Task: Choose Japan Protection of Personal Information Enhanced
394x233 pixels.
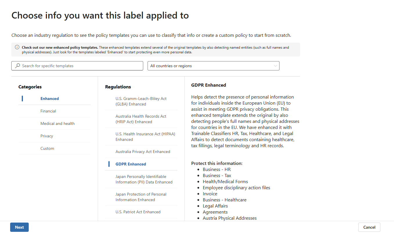Action: pyautogui.click(x=141, y=197)
